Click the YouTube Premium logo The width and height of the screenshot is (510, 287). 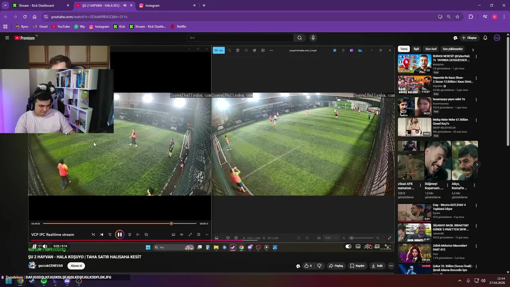tap(25, 38)
